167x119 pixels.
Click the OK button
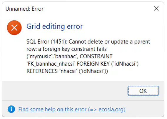coord(143,91)
